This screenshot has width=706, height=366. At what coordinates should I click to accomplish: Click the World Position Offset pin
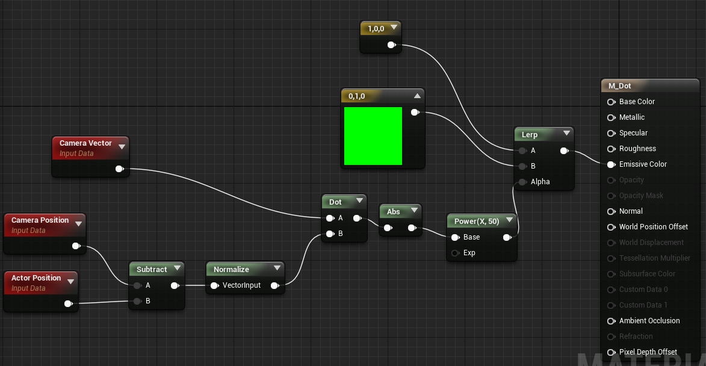tap(612, 228)
